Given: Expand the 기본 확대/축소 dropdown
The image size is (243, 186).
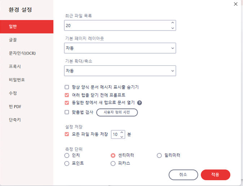Looking at the screenshot, I should [x=120, y=71].
